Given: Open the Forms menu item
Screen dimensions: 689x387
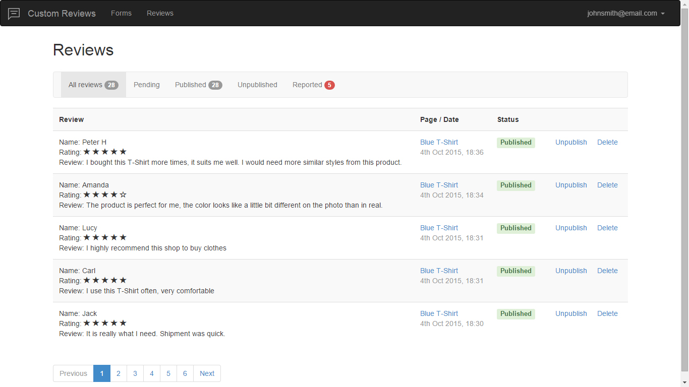Looking at the screenshot, I should pos(121,14).
